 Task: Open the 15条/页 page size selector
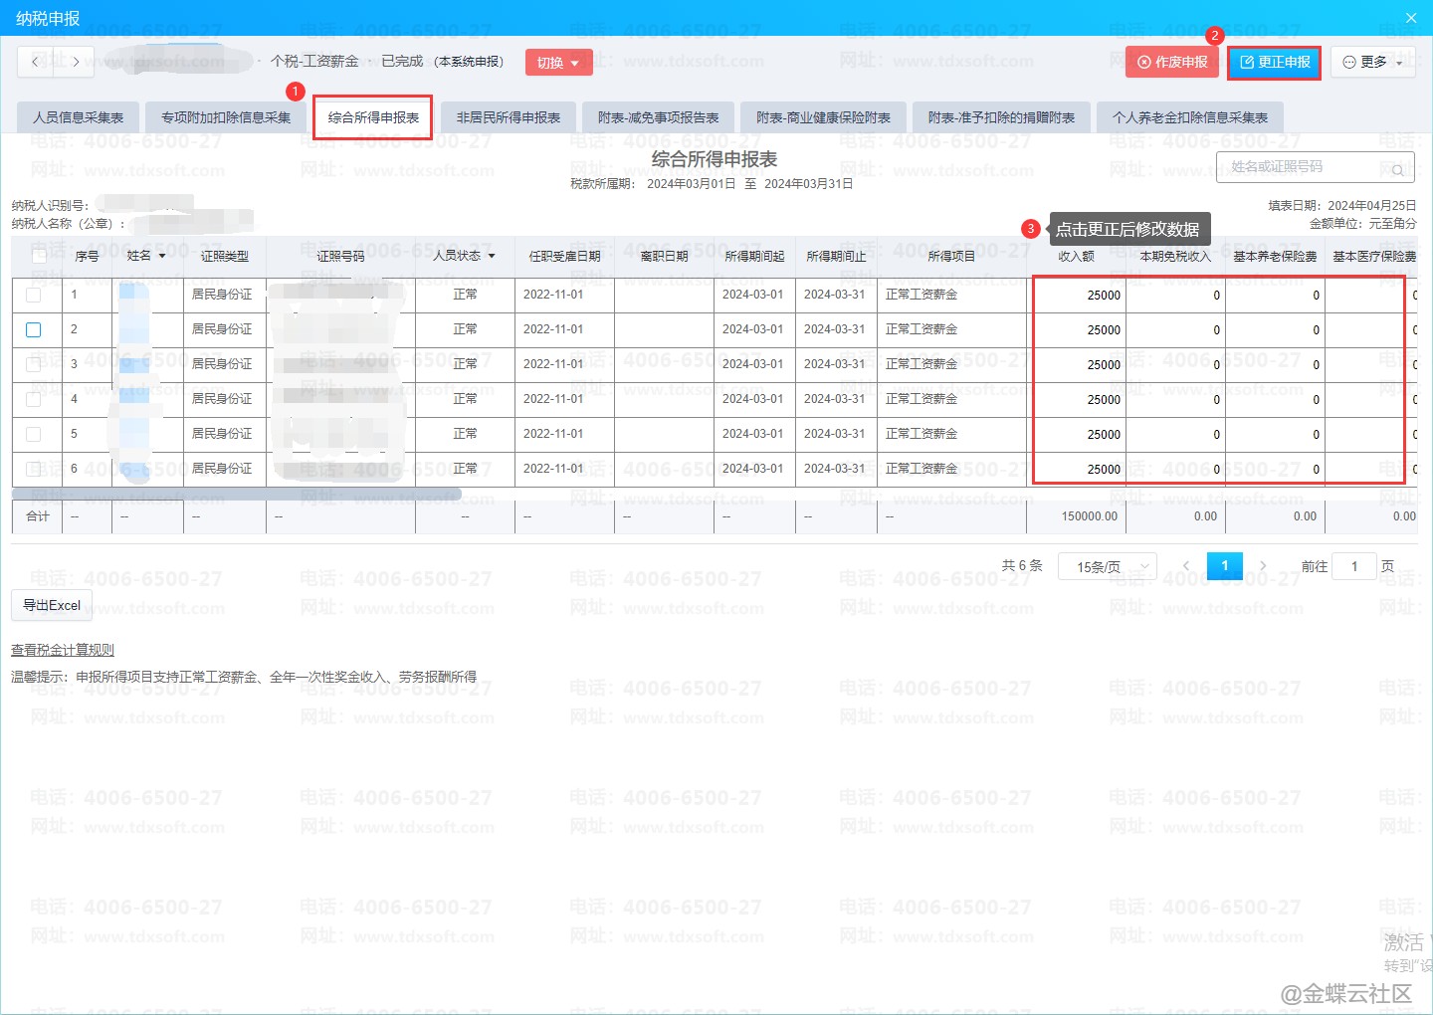point(1107,567)
